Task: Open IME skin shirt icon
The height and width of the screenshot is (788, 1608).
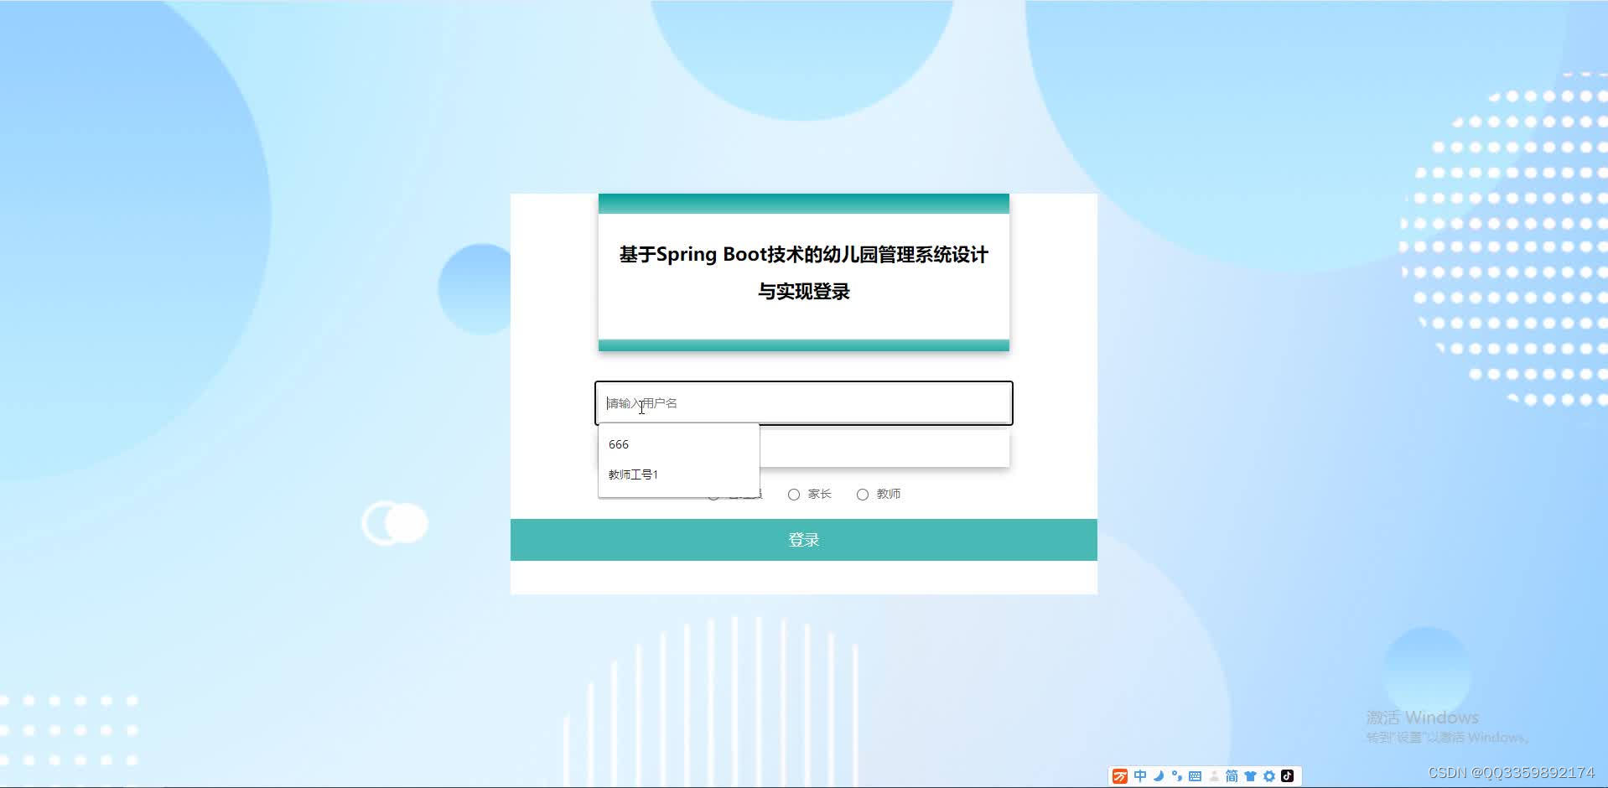Action: coord(1250,776)
